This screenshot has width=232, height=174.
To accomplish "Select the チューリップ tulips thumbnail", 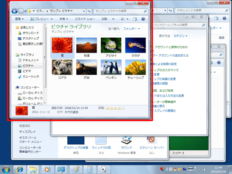I will click(x=135, y=69).
